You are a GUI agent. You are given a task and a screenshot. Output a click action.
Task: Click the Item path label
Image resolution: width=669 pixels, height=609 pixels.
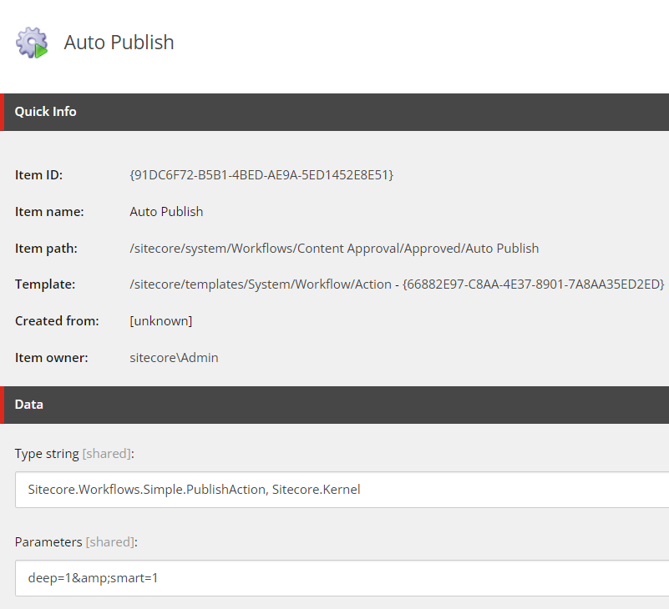tap(46, 249)
